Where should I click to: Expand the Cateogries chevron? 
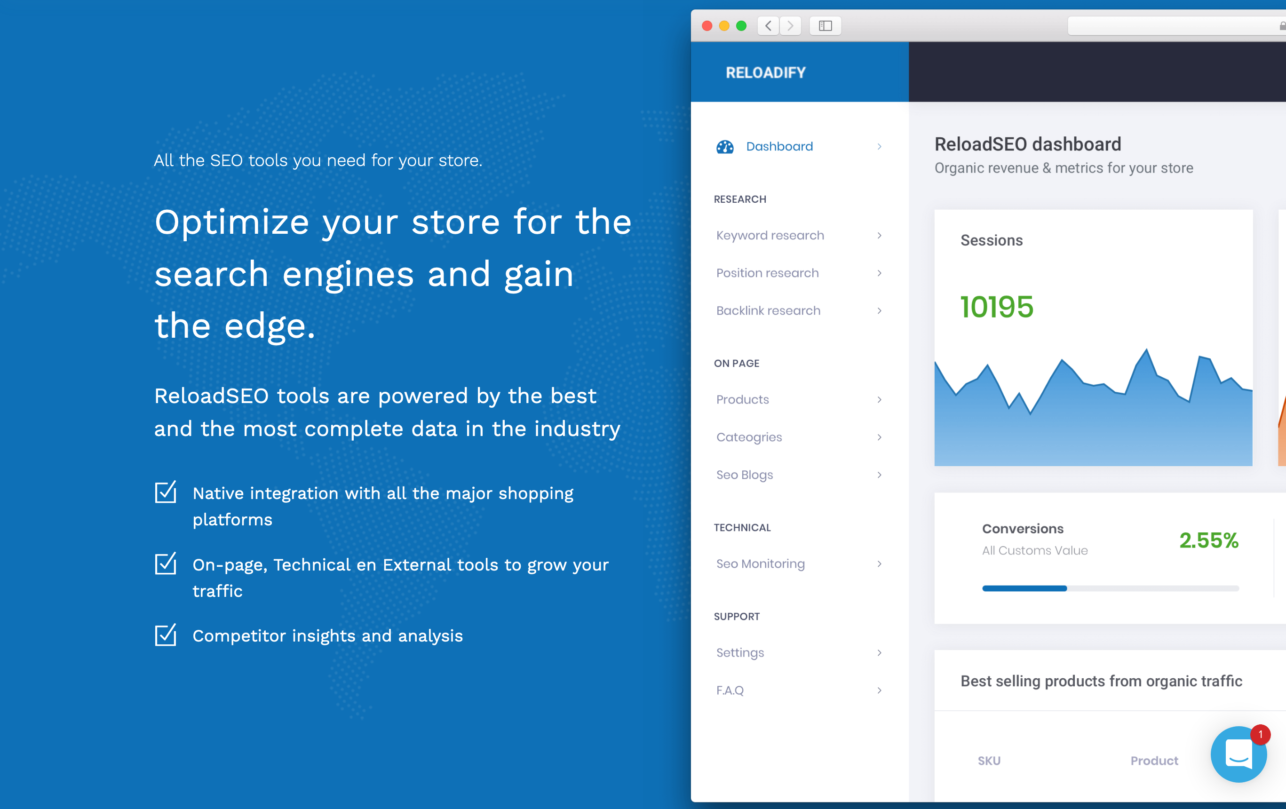879,437
